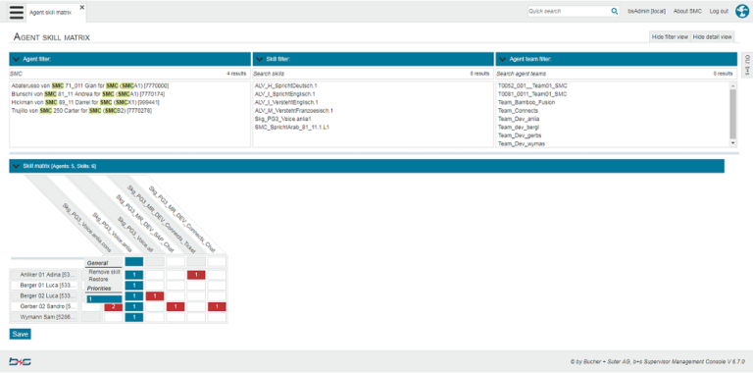Save the skill matrix changes
The image size is (753, 373).
point(21,334)
